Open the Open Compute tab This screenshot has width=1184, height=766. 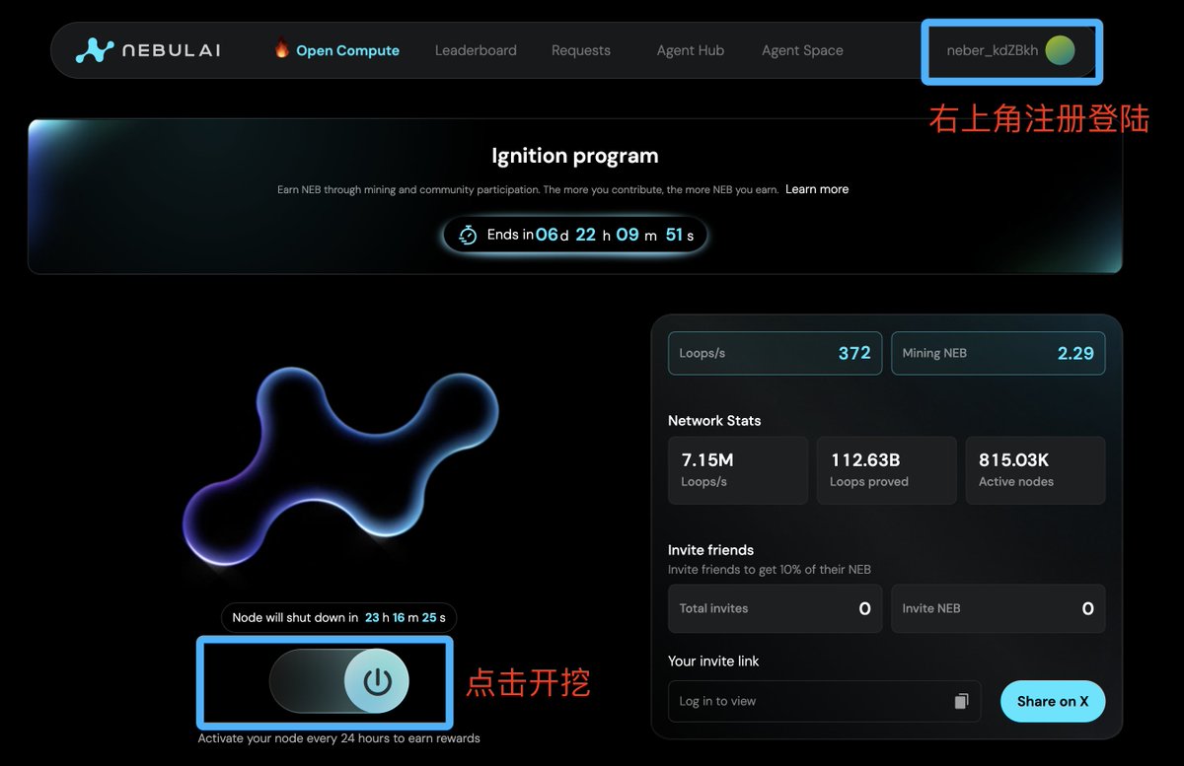[x=347, y=50]
